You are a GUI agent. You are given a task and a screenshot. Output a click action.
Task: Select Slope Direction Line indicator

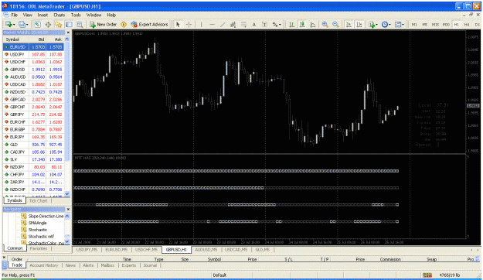tap(46, 216)
